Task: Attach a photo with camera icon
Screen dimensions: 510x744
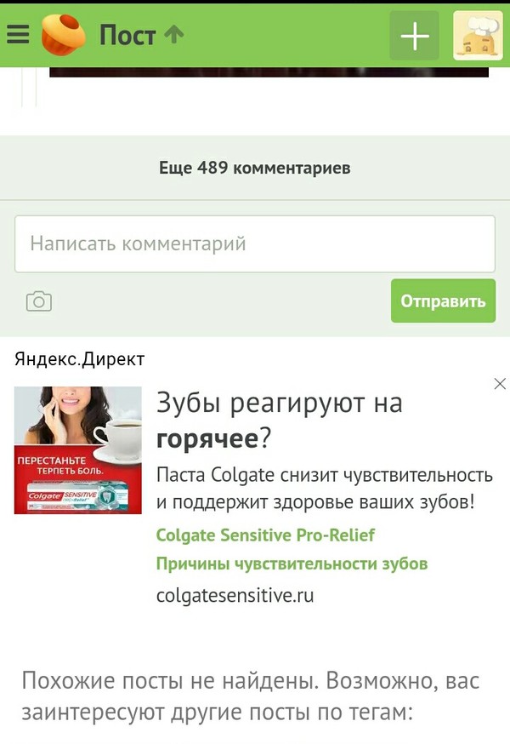Action: [39, 301]
